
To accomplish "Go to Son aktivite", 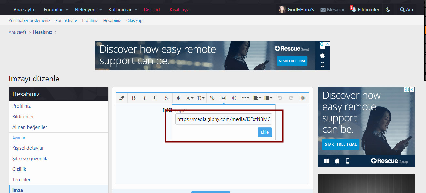I will point(66,20).
